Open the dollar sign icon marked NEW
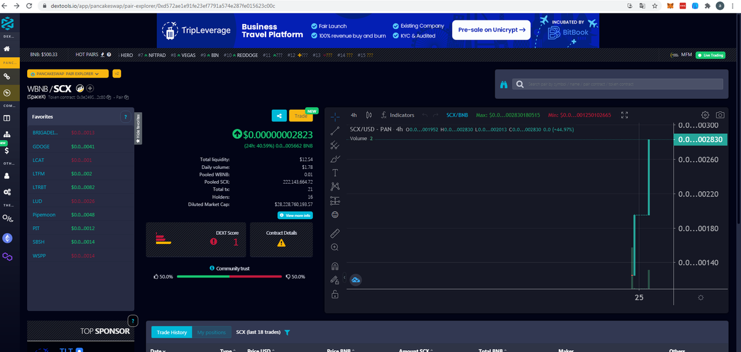This screenshot has height=352, width=741. (6, 151)
